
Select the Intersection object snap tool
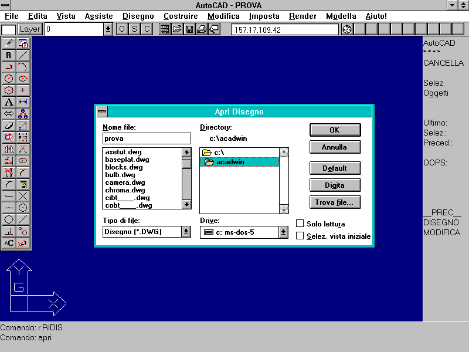23,196
